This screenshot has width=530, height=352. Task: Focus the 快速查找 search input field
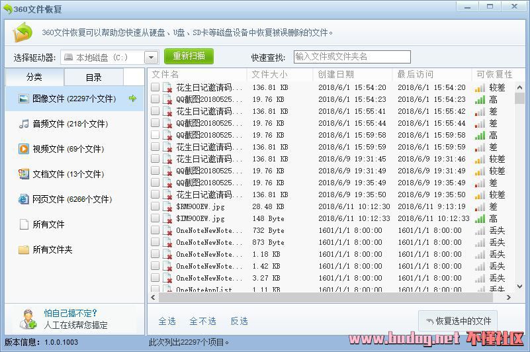(351, 57)
